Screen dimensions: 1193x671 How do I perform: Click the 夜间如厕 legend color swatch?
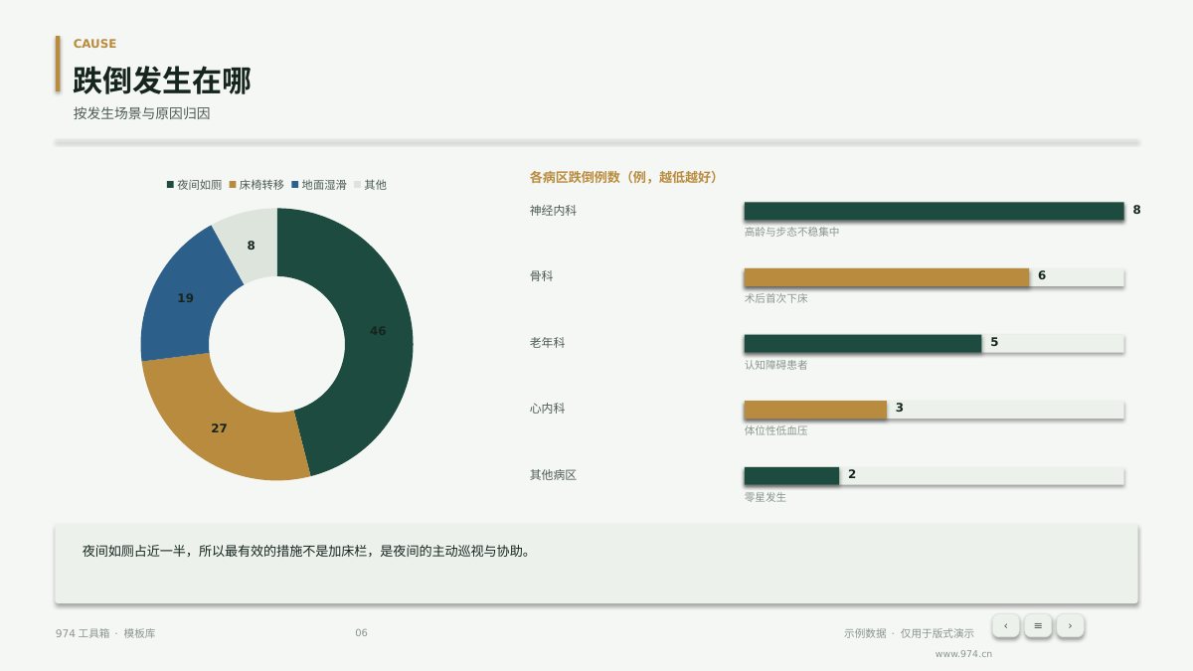coord(170,185)
